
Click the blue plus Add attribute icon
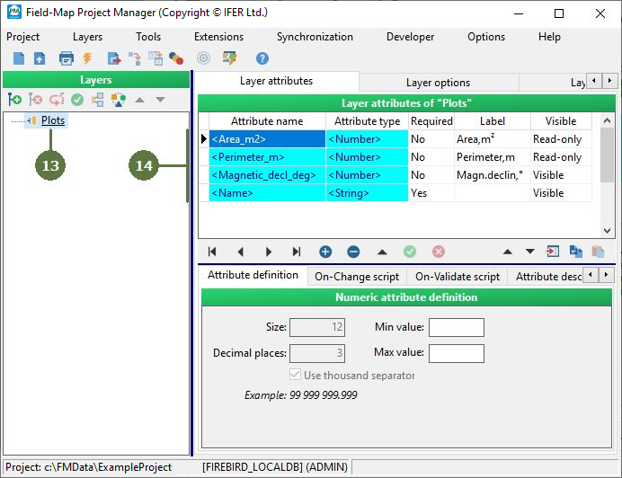(x=325, y=252)
